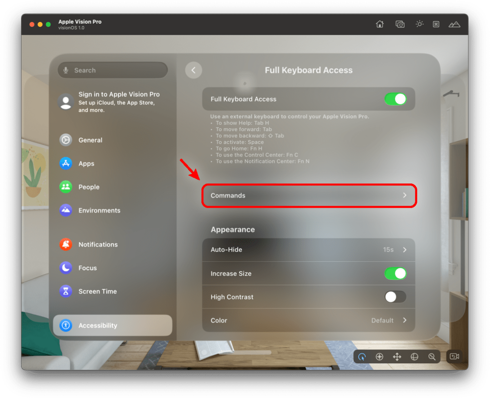Select the pointer interaction tool icon
The width and height of the screenshot is (490, 398).
[x=362, y=357]
